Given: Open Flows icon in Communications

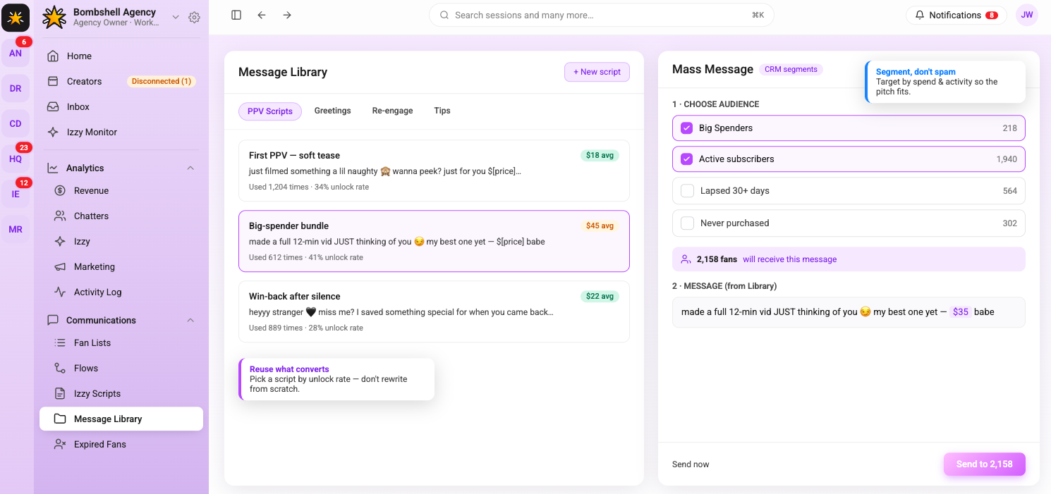Looking at the screenshot, I should point(61,368).
